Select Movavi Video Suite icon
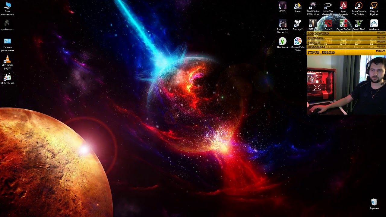Screen dimensions: 386x217 [x=298, y=45]
